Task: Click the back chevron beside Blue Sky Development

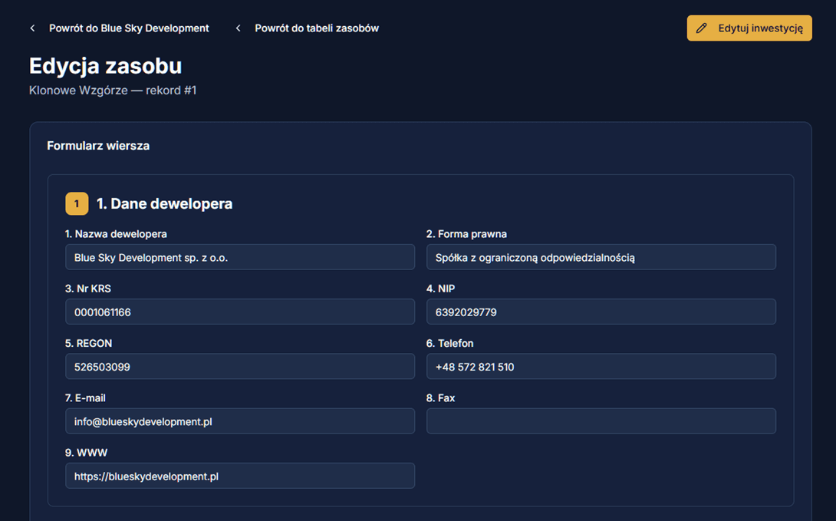Action: 32,28
